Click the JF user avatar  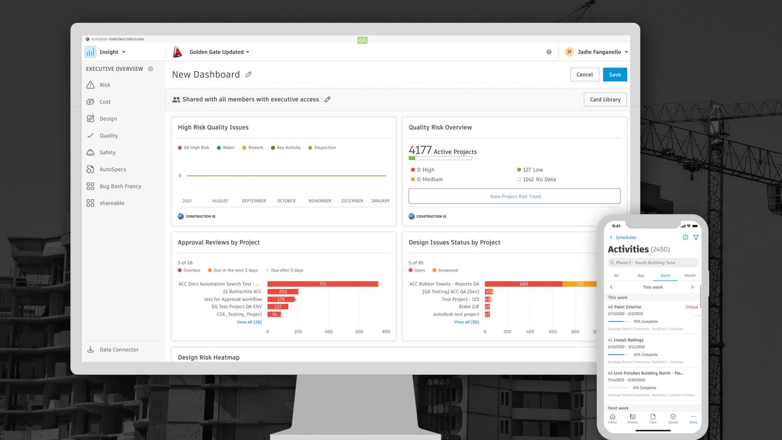569,52
